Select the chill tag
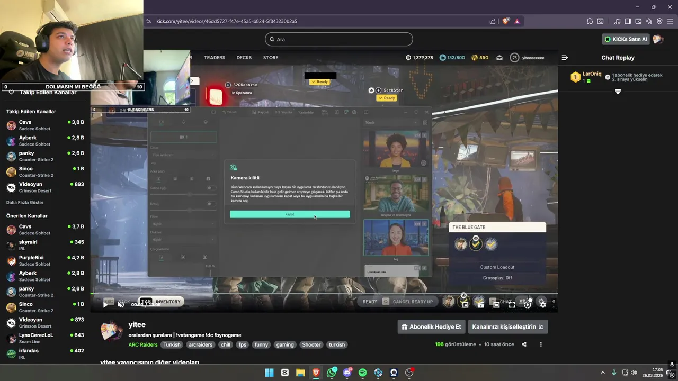The width and height of the screenshot is (678, 381). [x=226, y=344]
